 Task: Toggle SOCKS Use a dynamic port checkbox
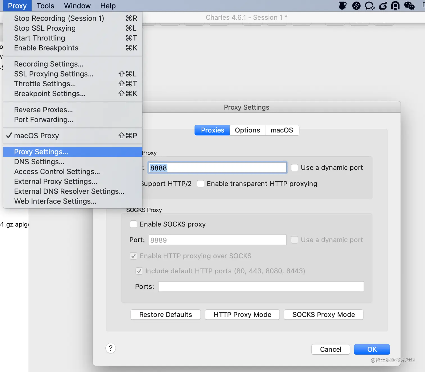pos(295,240)
